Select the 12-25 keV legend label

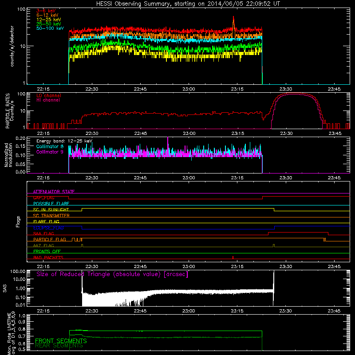(x=48, y=20)
